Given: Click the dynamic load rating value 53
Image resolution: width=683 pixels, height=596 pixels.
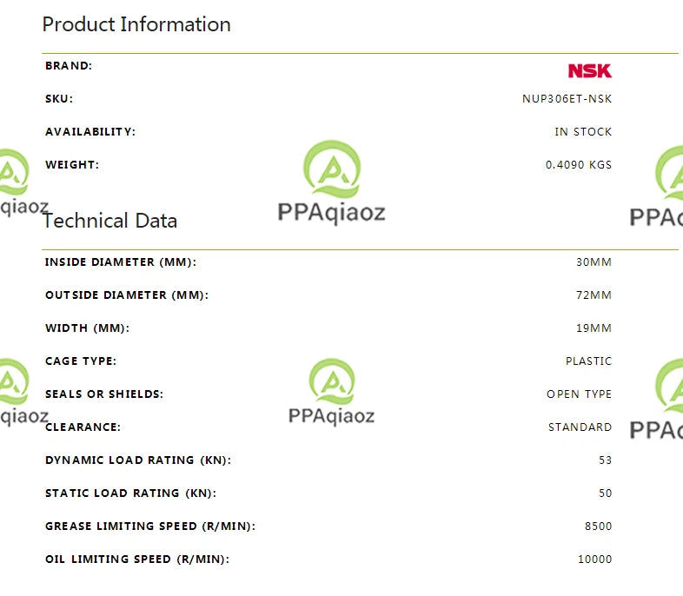Looking at the screenshot, I should click(605, 460).
